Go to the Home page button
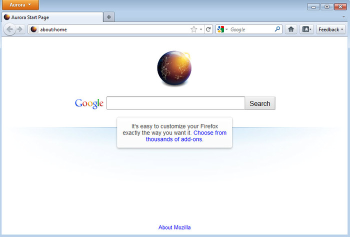The width and height of the screenshot is (350, 237). (291, 29)
